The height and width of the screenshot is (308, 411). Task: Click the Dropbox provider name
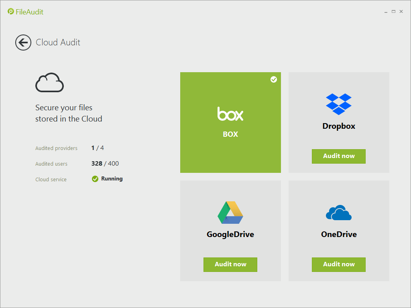[339, 126]
